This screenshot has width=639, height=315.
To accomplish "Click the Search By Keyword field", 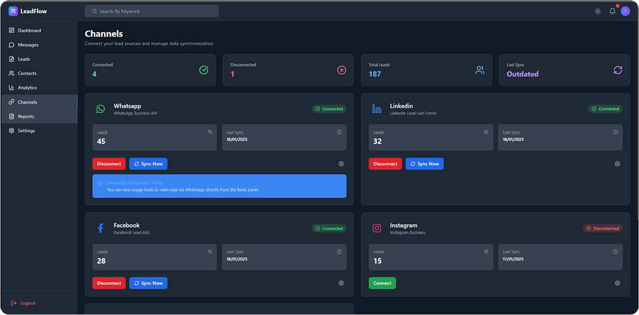I will pos(151,11).
